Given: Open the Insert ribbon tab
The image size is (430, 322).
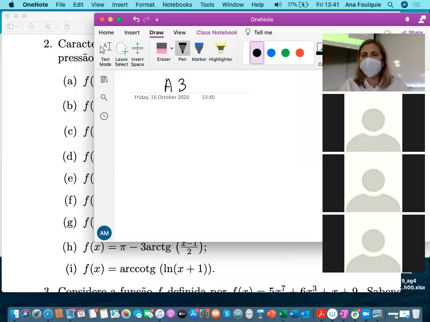Looking at the screenshot, I should (x=132, y=32).
